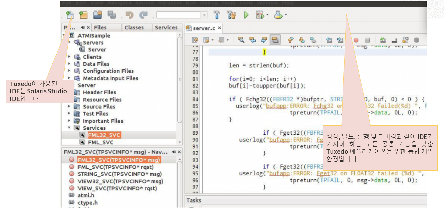Image resolution: width=444 pixels, height=211 pixels.
Task: Run the project with the green play icon
Action: pyautogui.click(x=246, y=15)
